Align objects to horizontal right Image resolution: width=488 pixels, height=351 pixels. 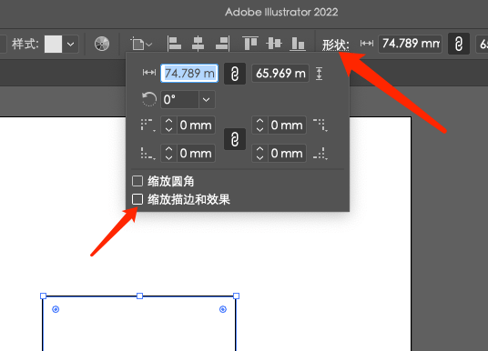coord(222,44)
